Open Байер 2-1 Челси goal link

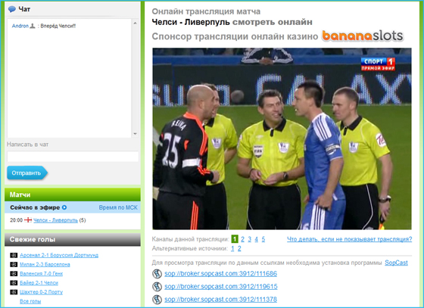(x=39, y=282)
